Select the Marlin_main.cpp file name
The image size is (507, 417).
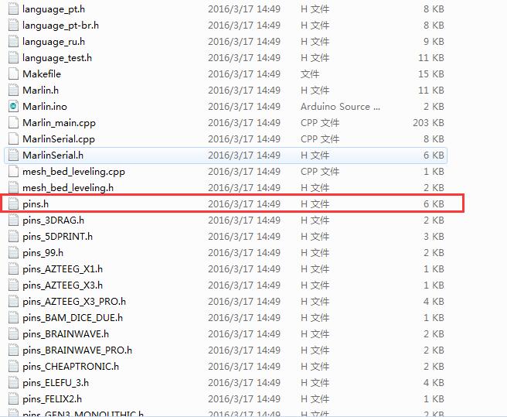tap(59, 123)
